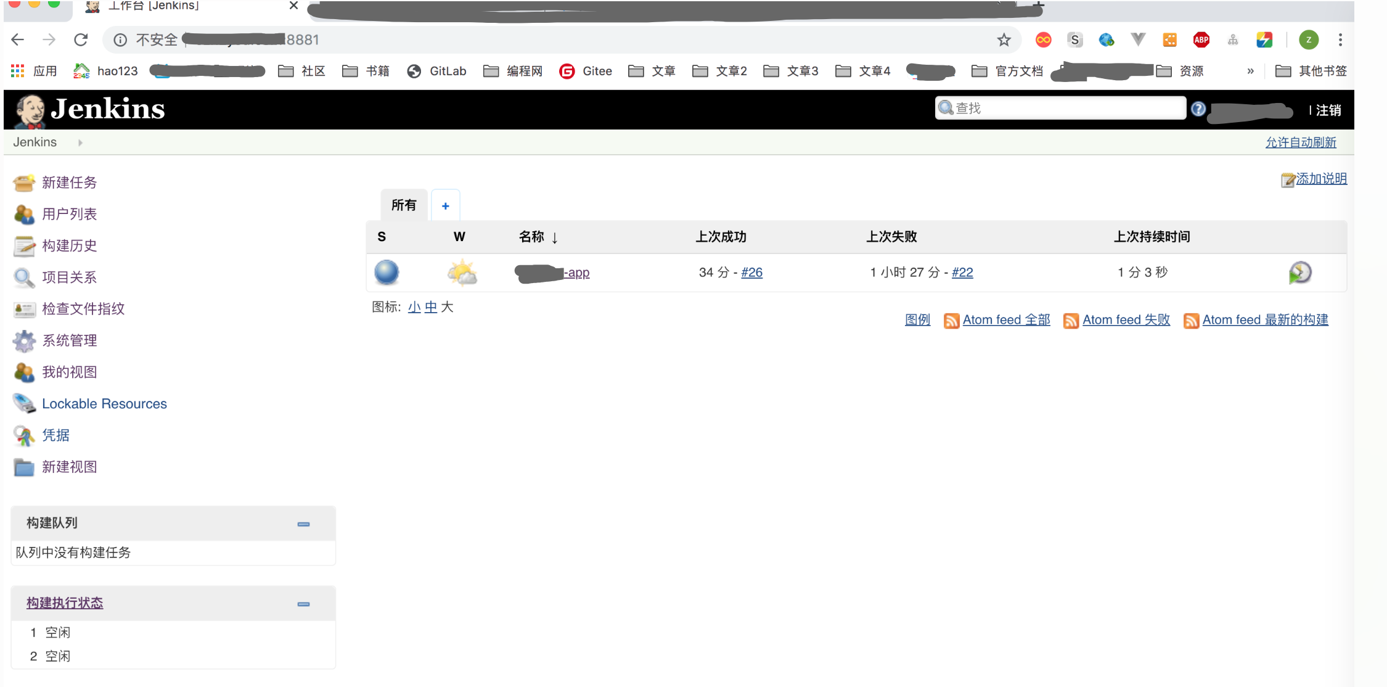Switch icon size to 小

[x=414, y=307]
